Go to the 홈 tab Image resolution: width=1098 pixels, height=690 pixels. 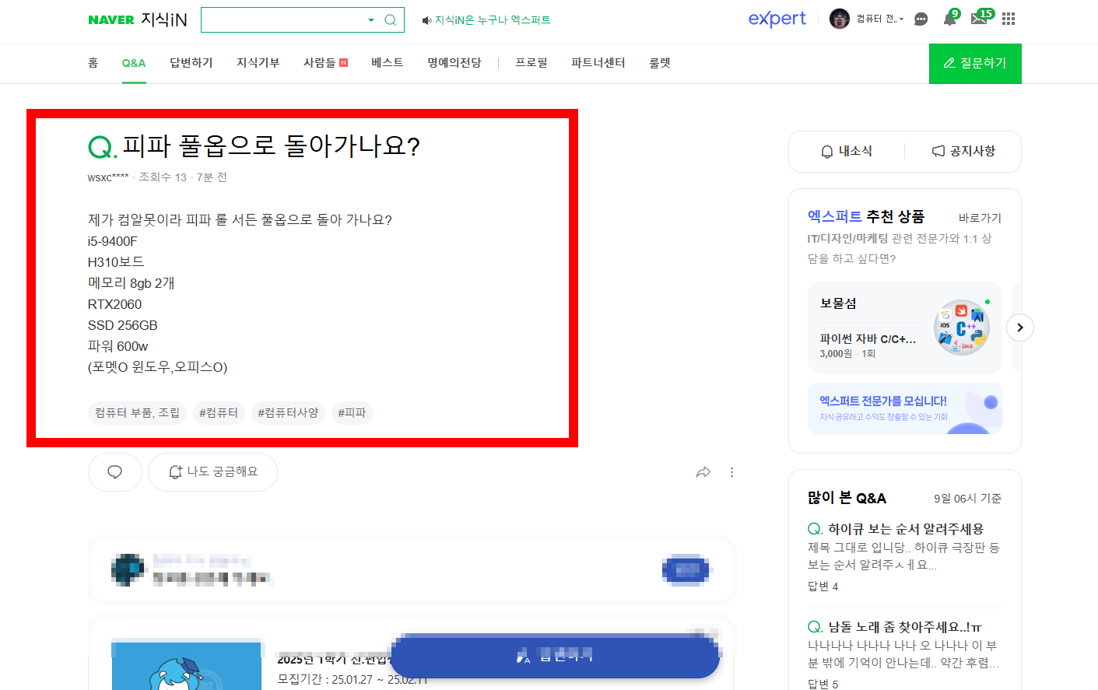(93, 63)
